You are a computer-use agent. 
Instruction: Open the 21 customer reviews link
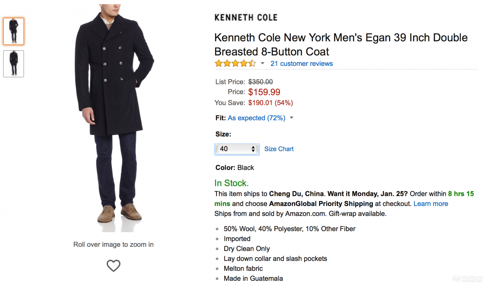coord(302,64)
